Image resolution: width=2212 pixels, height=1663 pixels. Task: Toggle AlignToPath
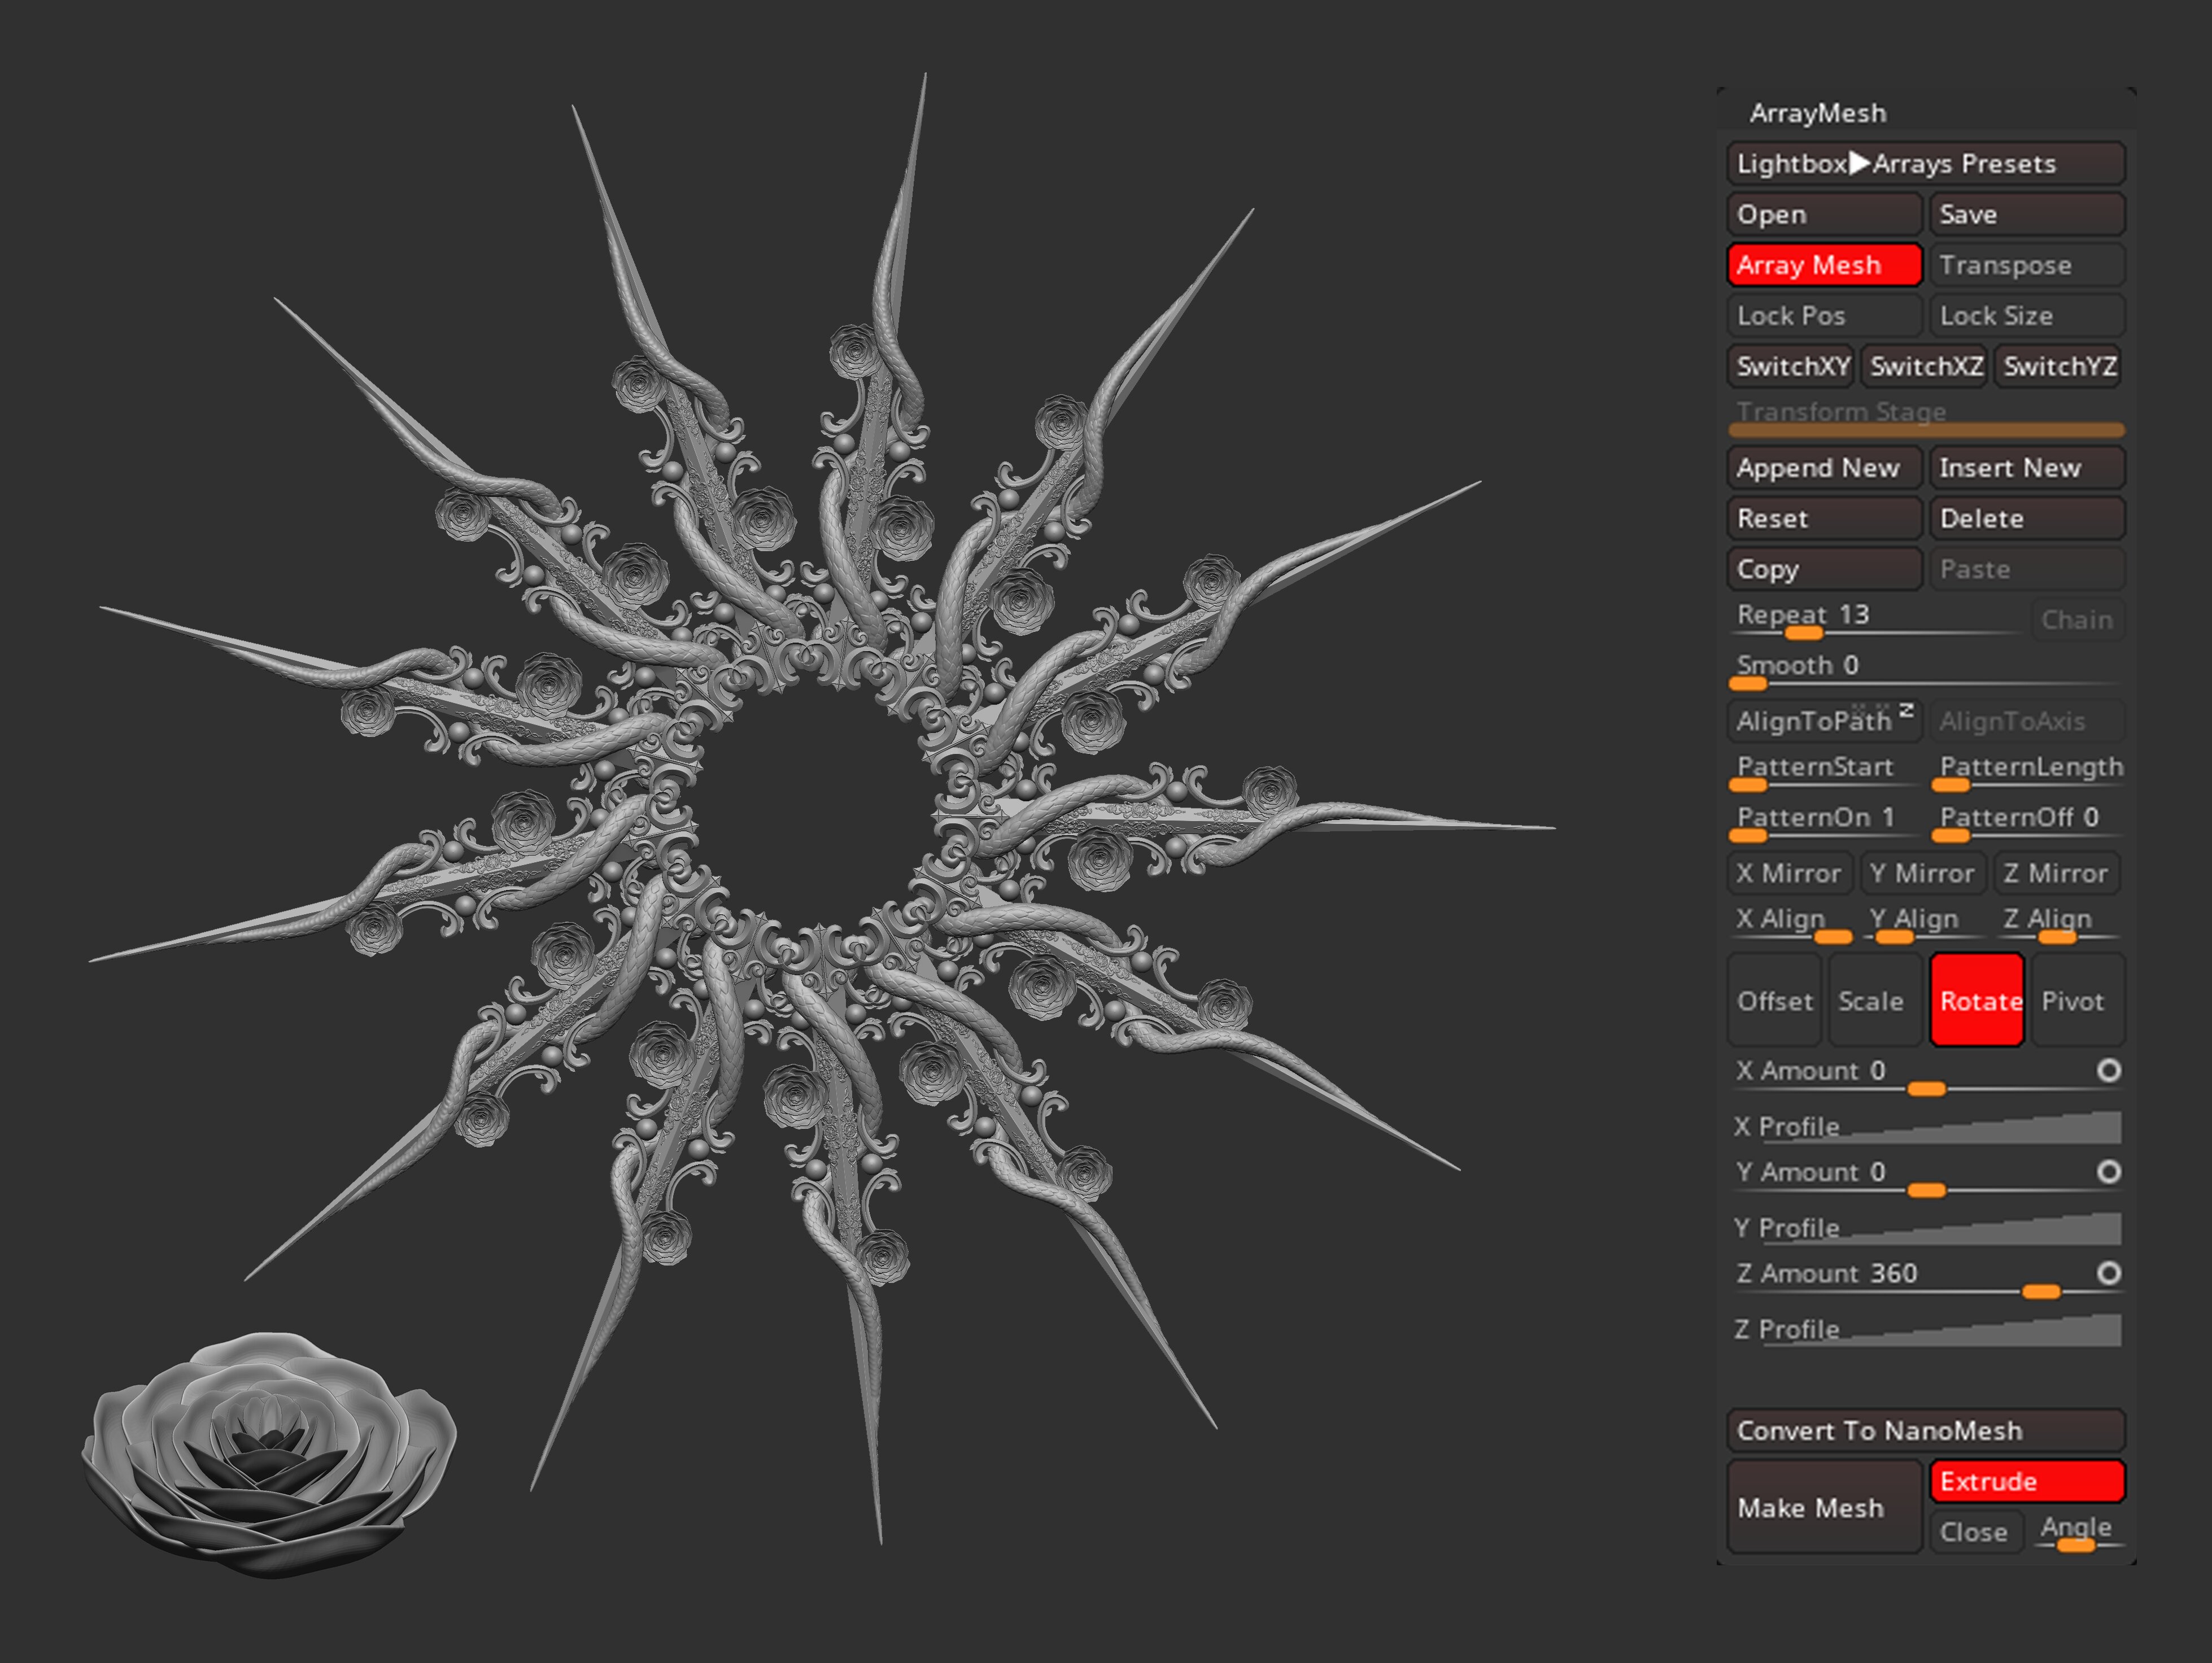click(1824, 721)
